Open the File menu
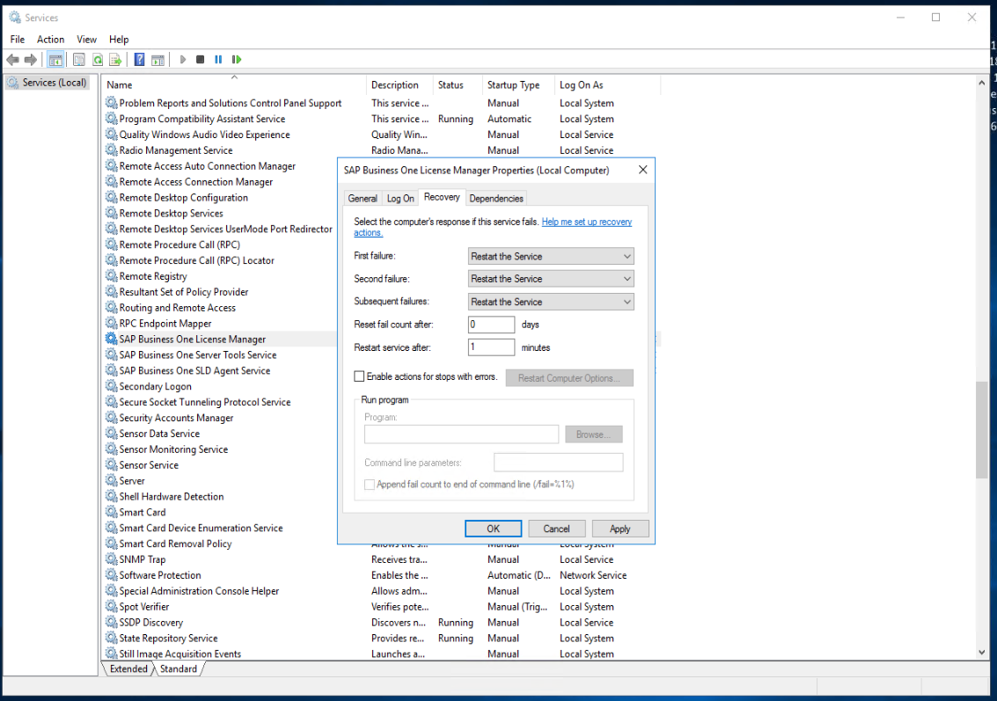The width and height of the screenshot is (997, 701). coord(18,40)
